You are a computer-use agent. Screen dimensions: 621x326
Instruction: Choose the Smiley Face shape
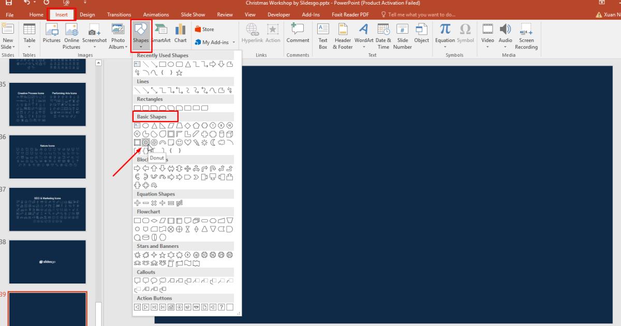click(x=179, y=142)
